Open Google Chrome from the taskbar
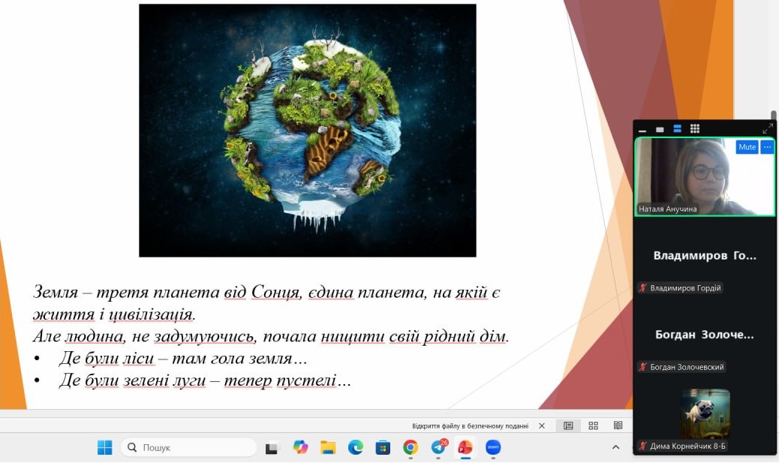Viewport: 779px width, 463px height. (411, 447)
